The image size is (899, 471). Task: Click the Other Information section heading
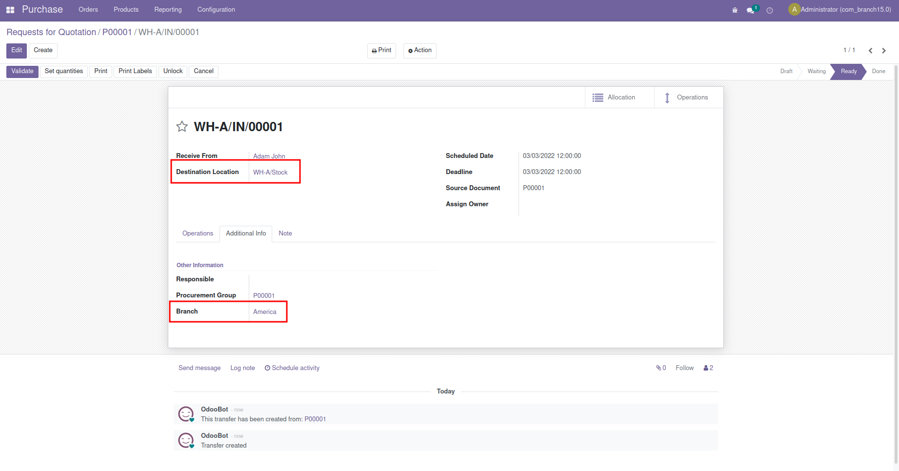(200, 265)
